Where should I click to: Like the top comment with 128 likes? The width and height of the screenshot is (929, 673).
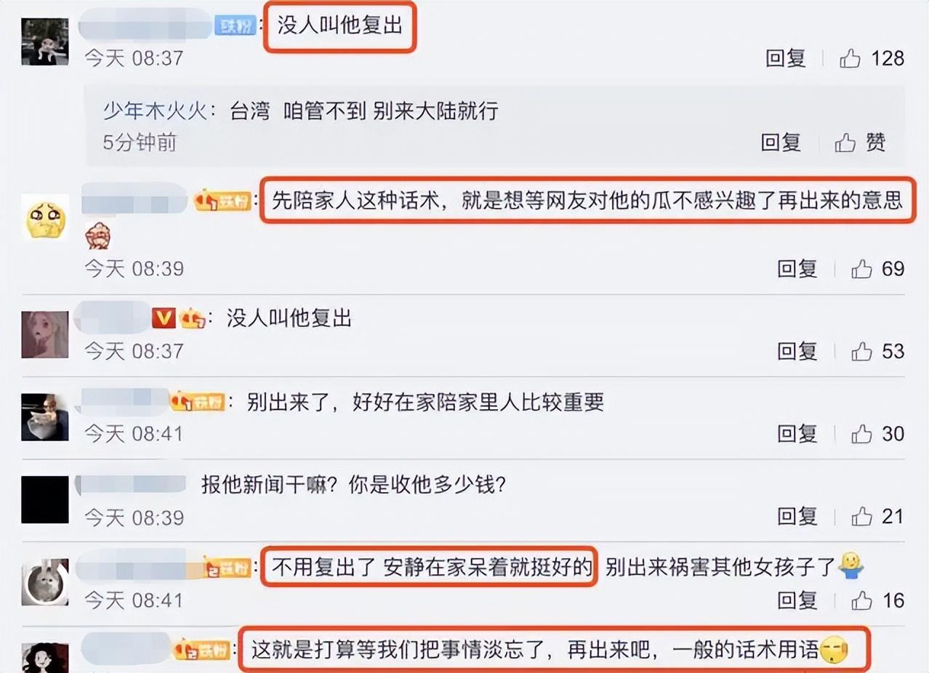tap(850, 58)
